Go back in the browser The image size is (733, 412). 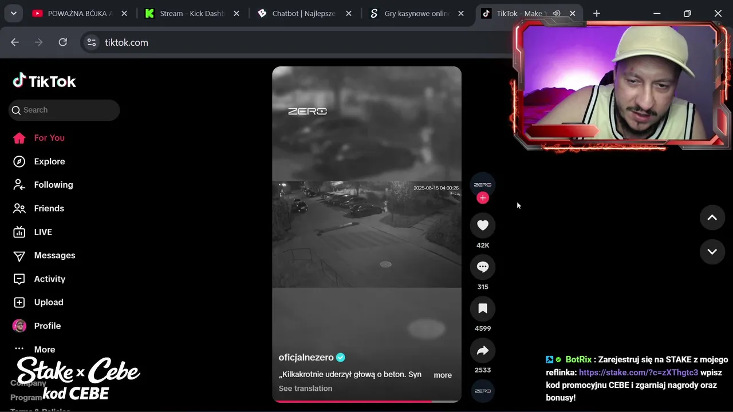point(15,42)
